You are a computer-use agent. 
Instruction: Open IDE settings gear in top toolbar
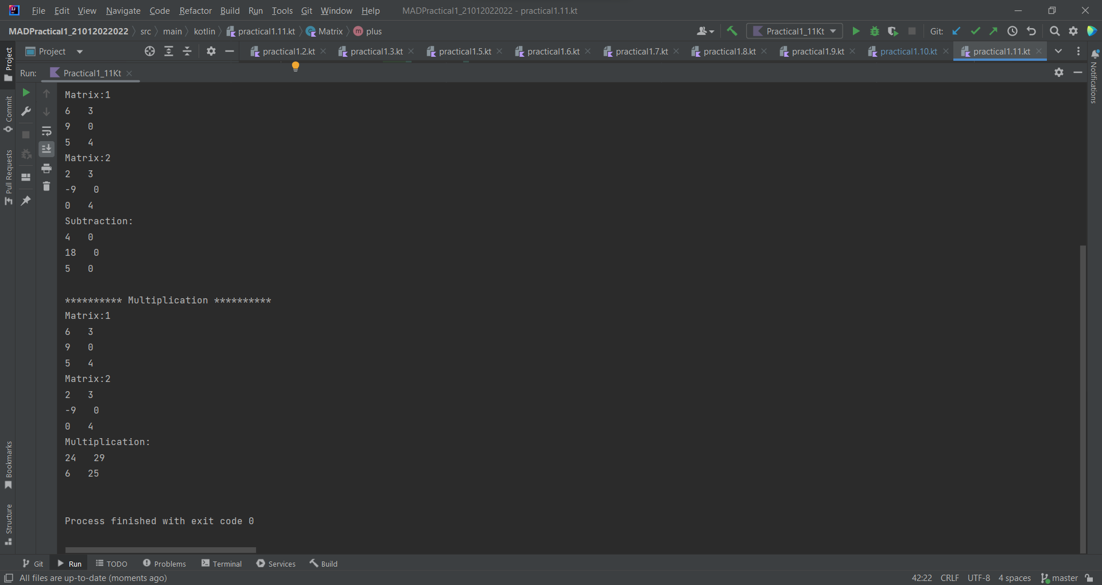coord(1073,32)
